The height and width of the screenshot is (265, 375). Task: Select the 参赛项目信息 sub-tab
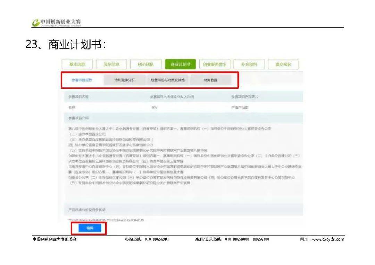[82, 80]
